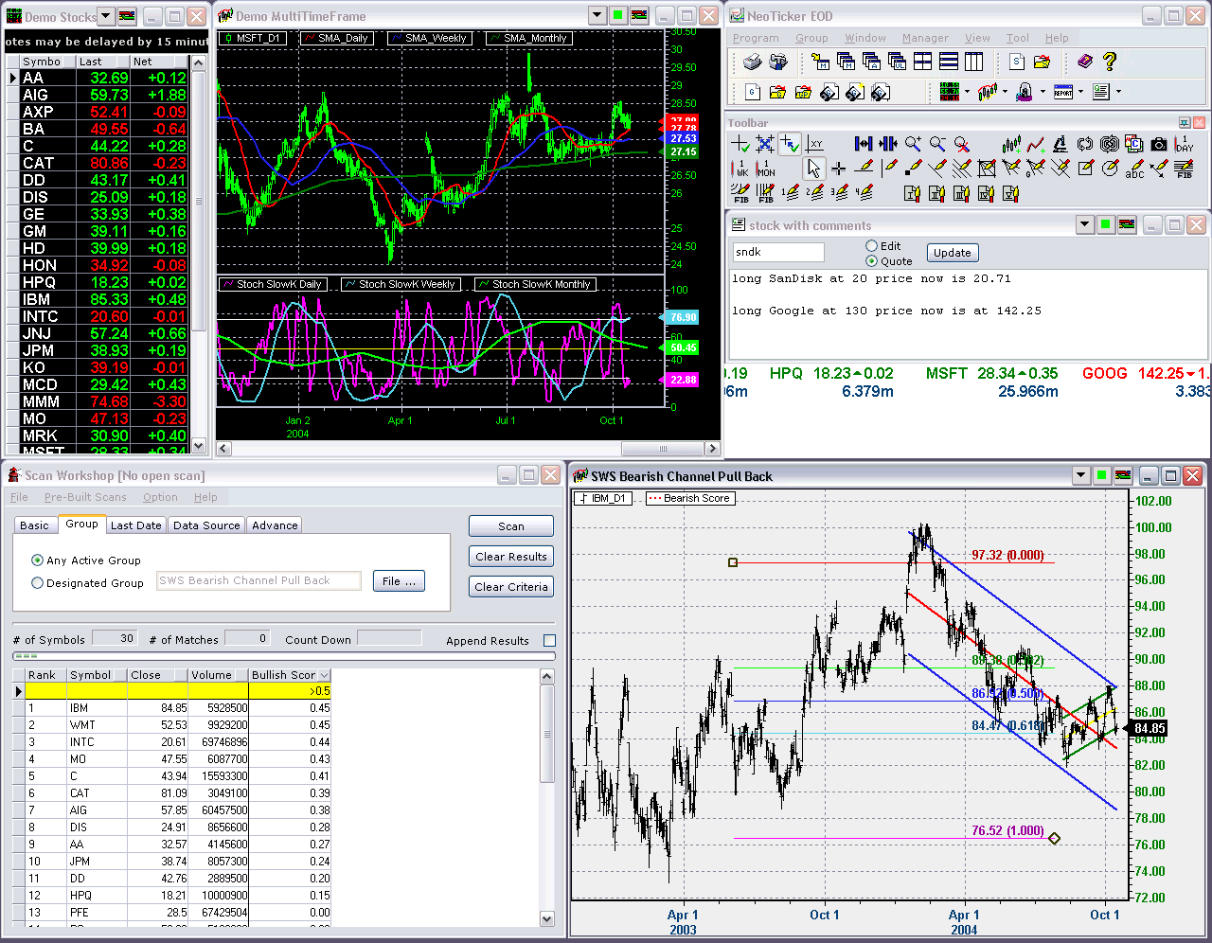Screen dimensions: 1212x943
Task: Expand the chart icon dropdown arrow
Action: [x=1004, y=93]
